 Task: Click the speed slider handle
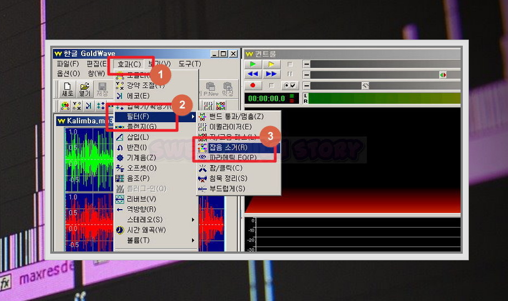pos(365,86)
